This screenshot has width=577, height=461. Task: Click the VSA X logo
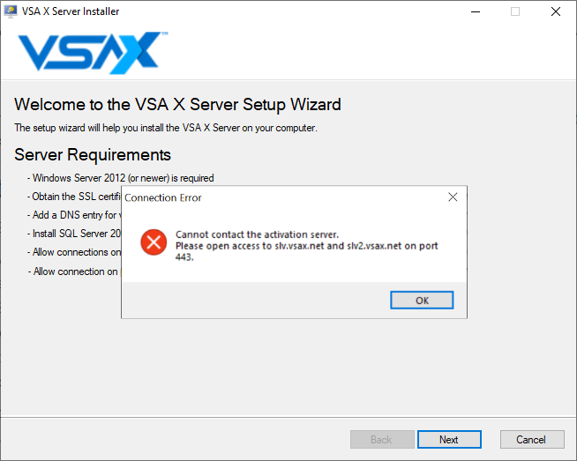point(93,52)
